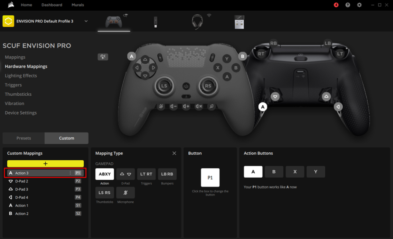Click the yellow profile hexagon icon

tap(8, 21)
